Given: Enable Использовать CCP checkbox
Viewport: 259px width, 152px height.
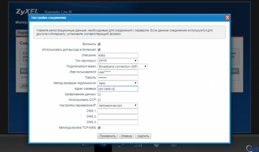Looking at the screenshot, I should coord(99,100).
